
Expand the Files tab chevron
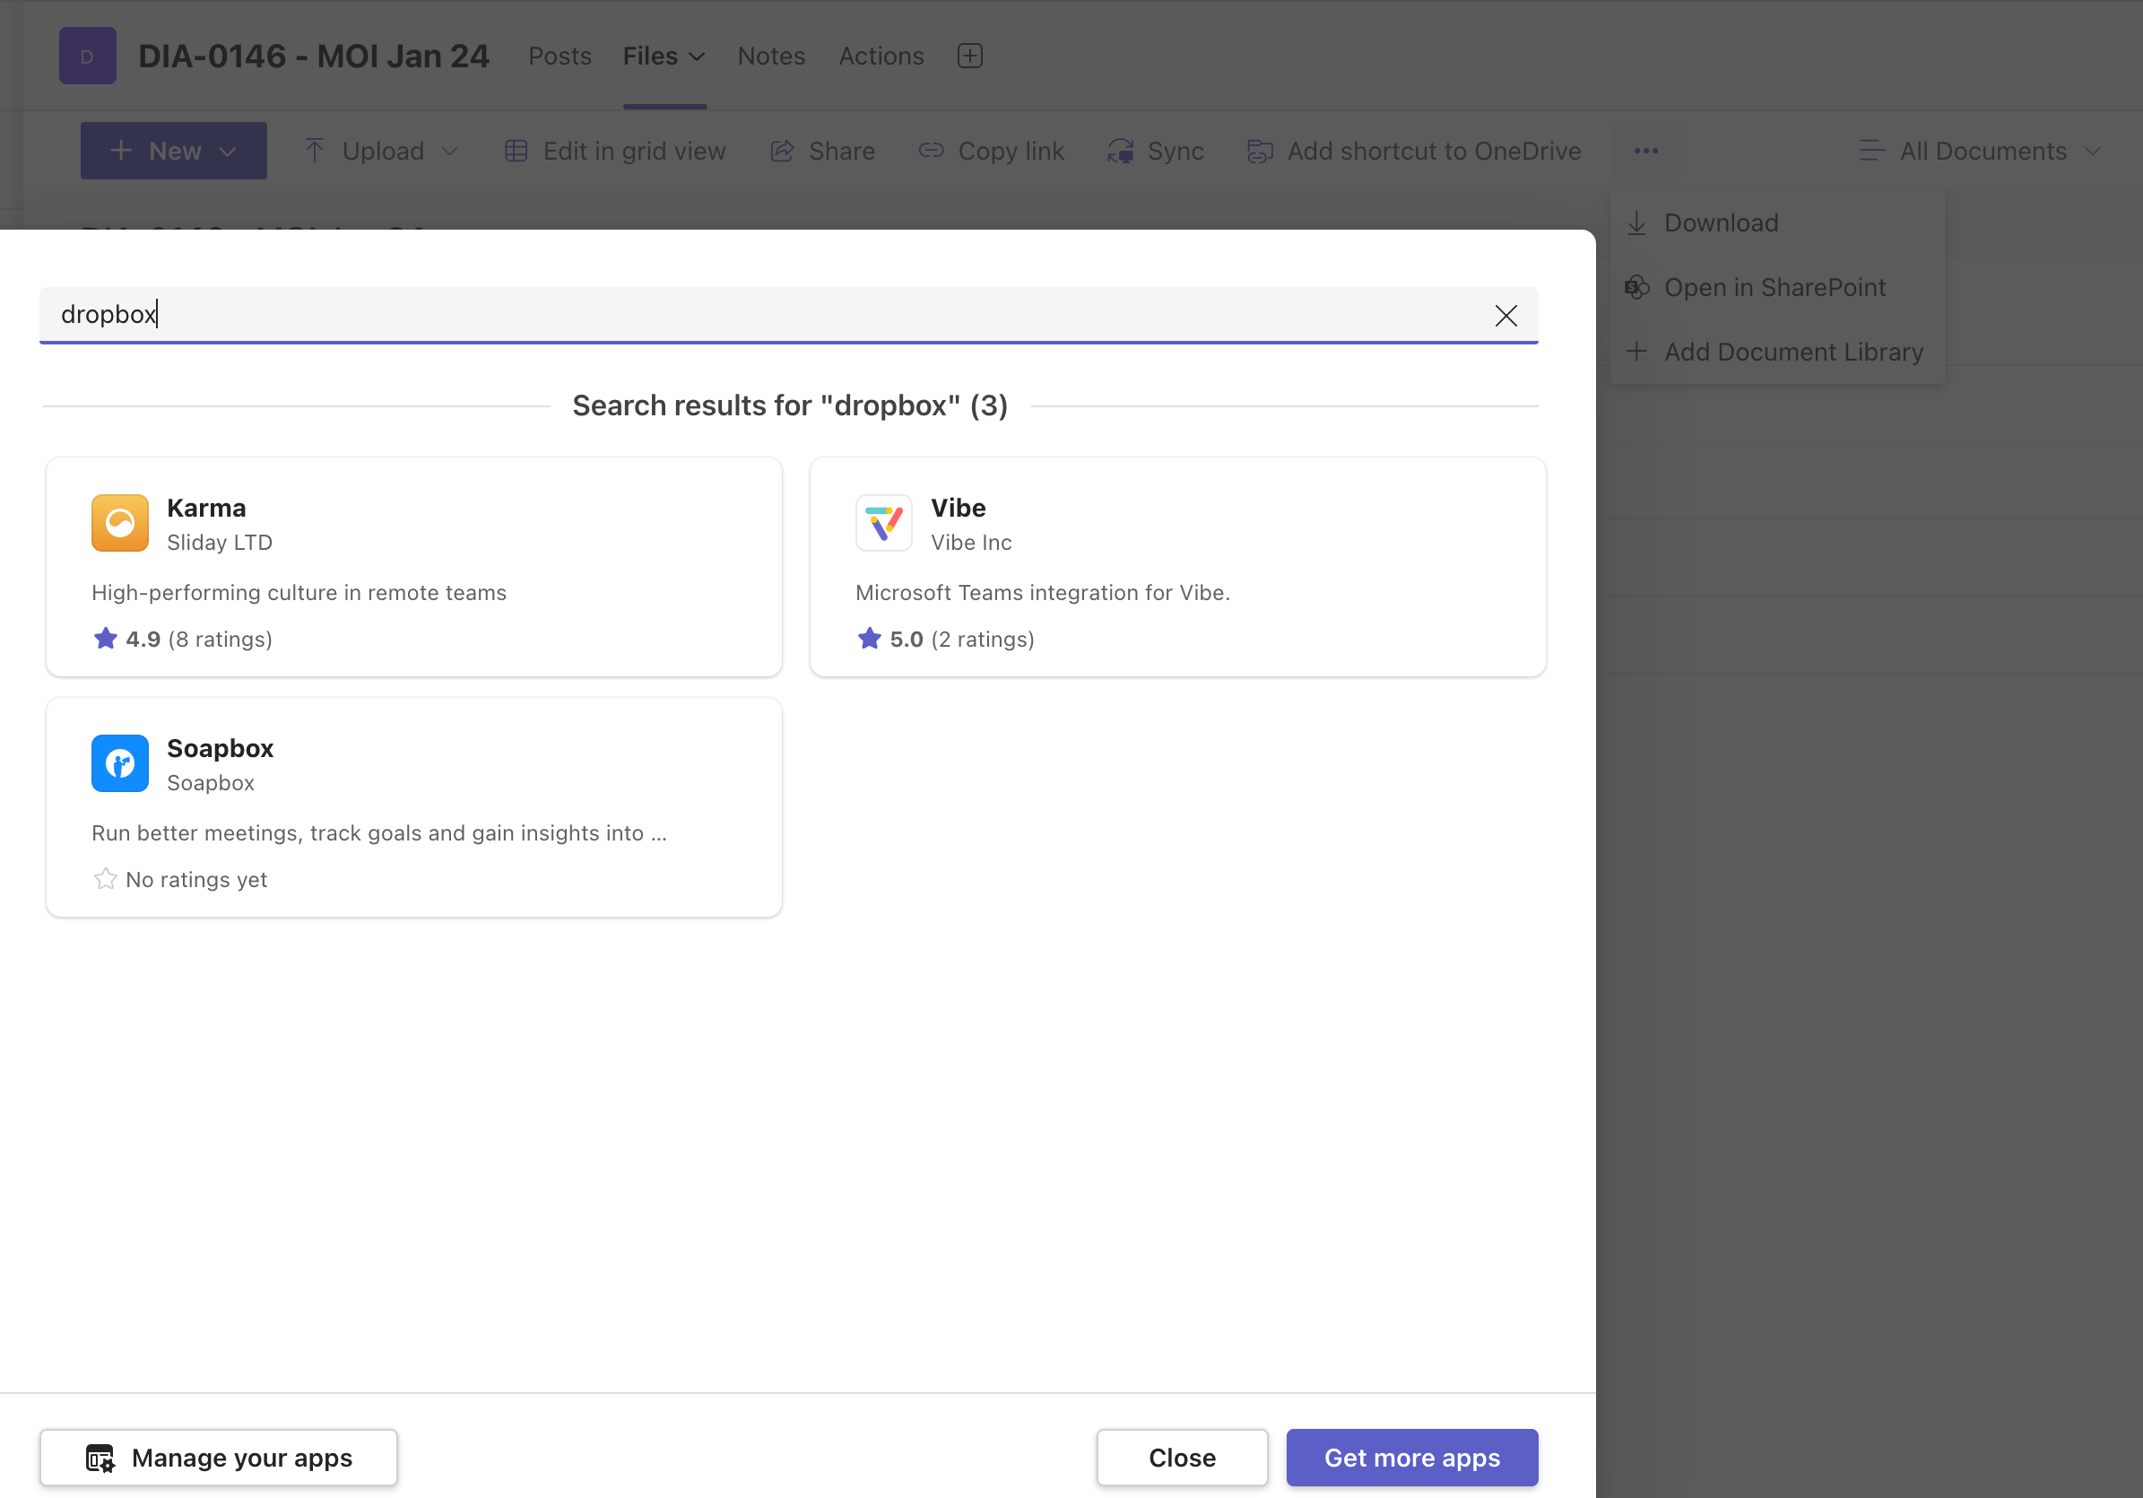point(697,57)
